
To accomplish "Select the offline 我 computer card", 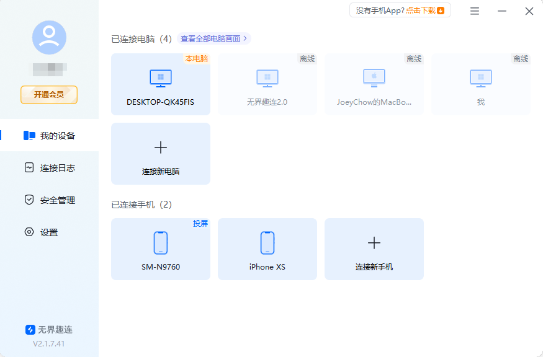I will pyautogui.click(x=480, y=84).
